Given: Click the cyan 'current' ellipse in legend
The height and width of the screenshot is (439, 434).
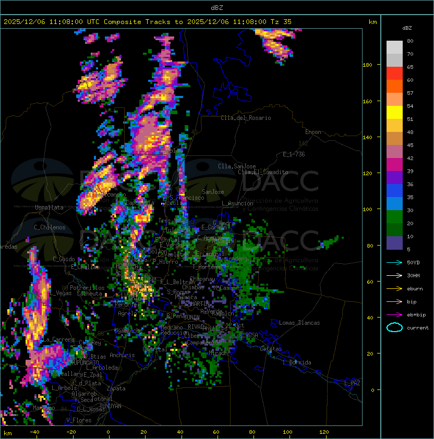Looking at the screenshot, I should pos(394,327).
